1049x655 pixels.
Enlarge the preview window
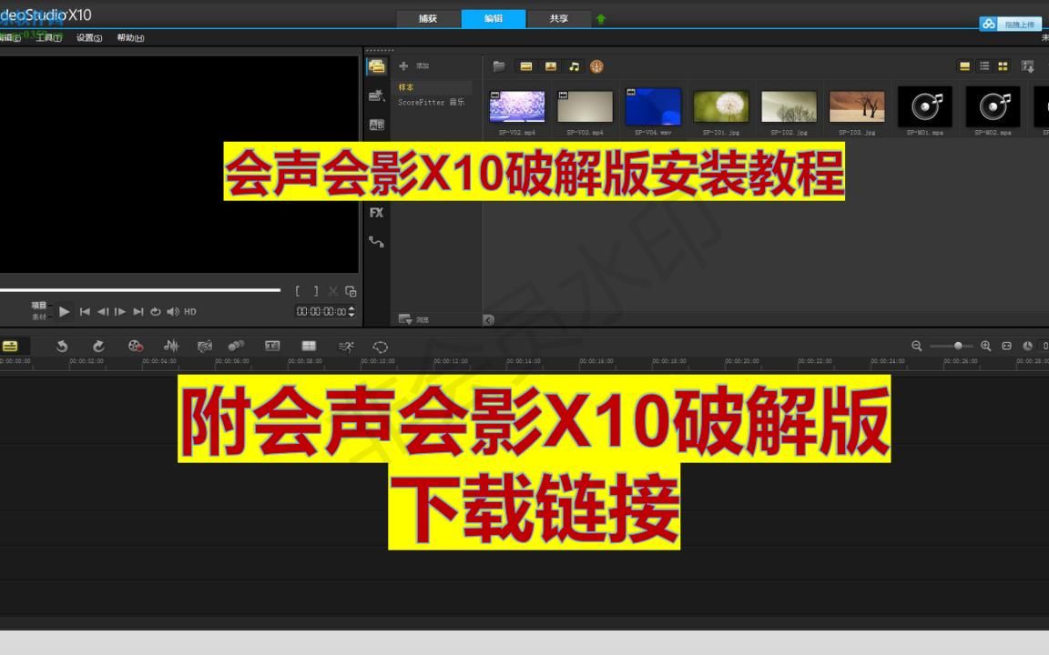[351, 291]
